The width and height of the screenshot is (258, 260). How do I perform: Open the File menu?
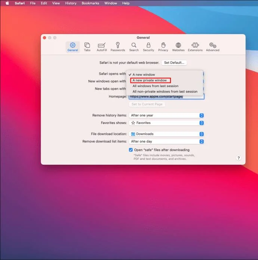pyautogui.click(x=33, y=3)
